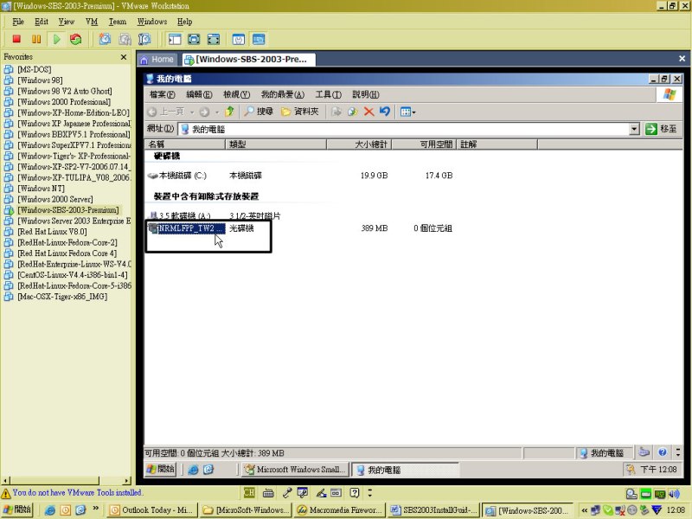The height and width of the screenshot is (519, 692).
Task: Select [CentOS-Linux-V4.4-i386-bin1-4] in Favorites
Action: [x=73, y=275]
